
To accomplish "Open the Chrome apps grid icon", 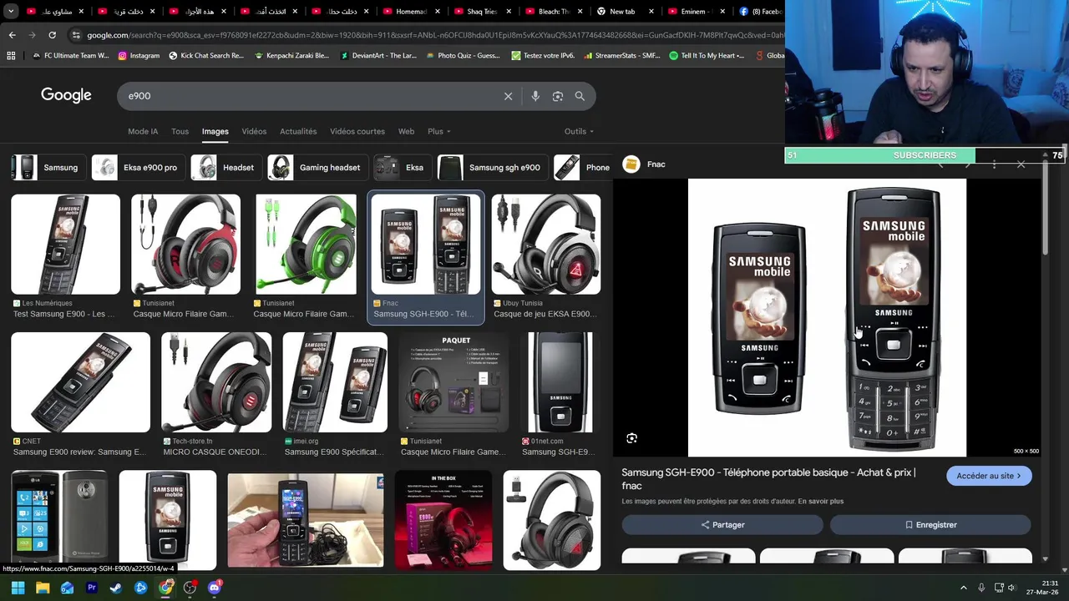I will coord(11,56).
